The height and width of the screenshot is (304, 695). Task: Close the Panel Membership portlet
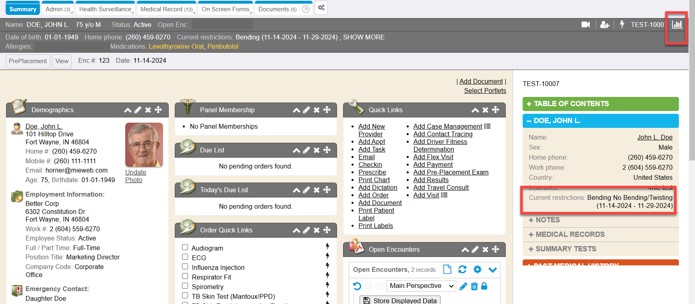(x=316, y=110)
